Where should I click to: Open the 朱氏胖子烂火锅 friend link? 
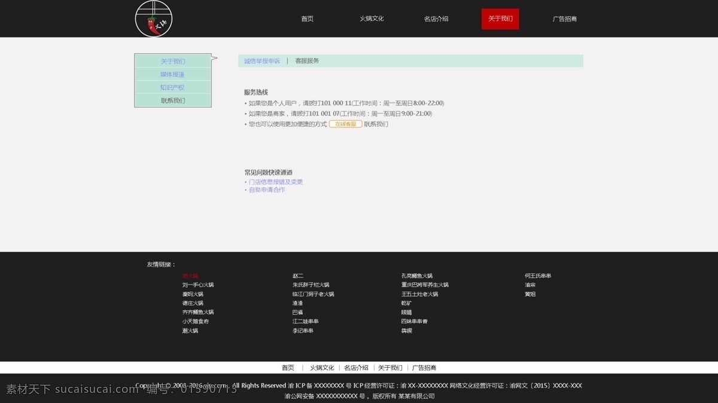pyautogui.click(x=311, y=285)
